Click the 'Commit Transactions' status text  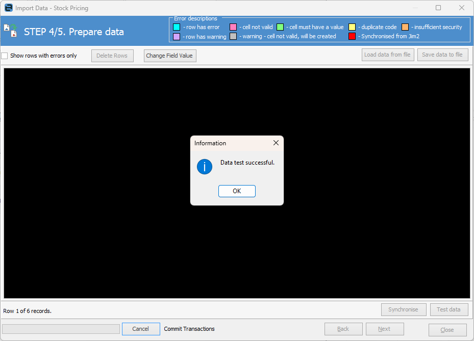pos(189,329)
